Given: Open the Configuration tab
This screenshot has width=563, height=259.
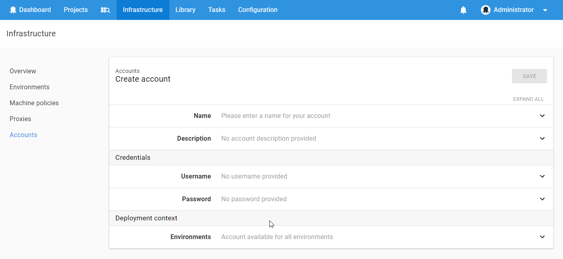Looking at the screenshot, I should [x=258, y=10].
